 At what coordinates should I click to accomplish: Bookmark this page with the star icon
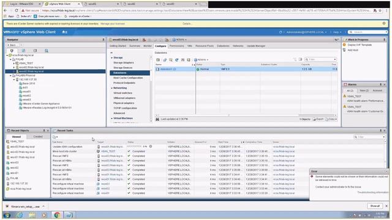click(x=380, y=10)
